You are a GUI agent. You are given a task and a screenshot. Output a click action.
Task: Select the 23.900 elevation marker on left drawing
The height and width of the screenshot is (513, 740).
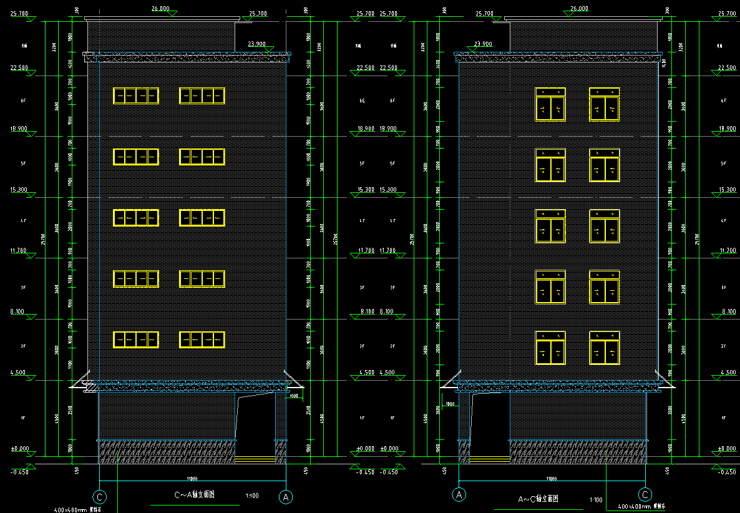pyautogui.click(x=256, y=44)
